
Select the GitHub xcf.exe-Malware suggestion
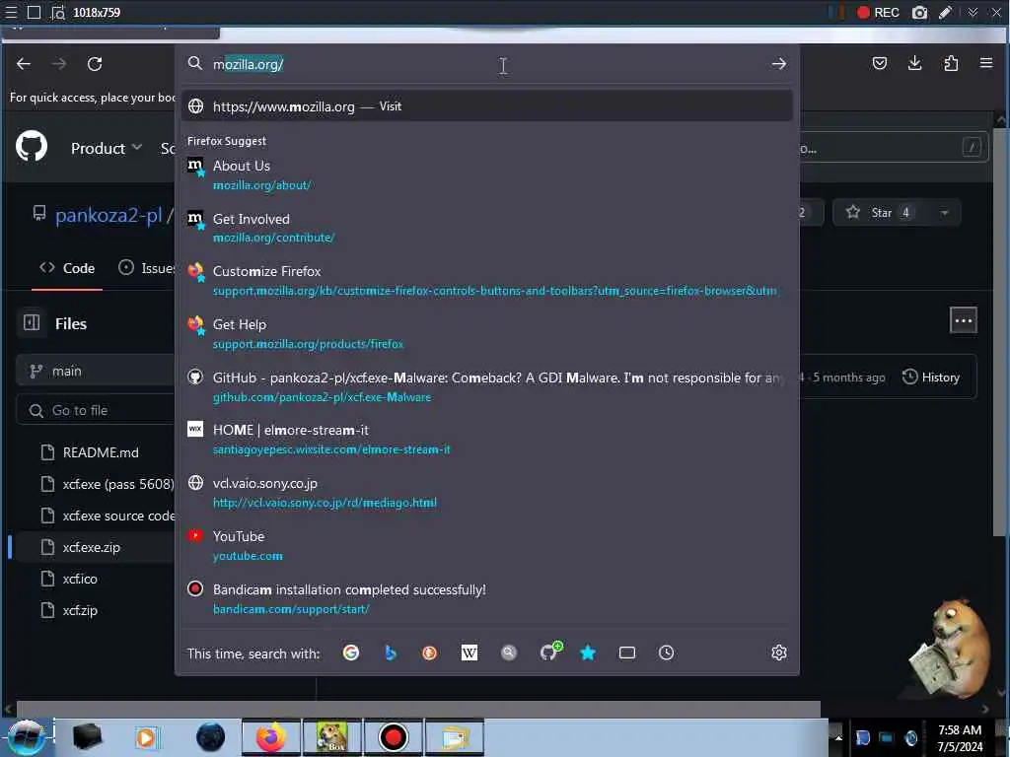(x=487, y=386)
